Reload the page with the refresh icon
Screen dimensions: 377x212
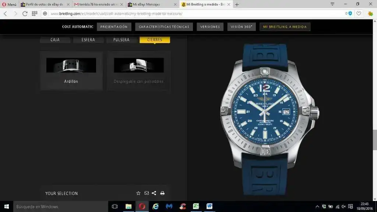25,13
